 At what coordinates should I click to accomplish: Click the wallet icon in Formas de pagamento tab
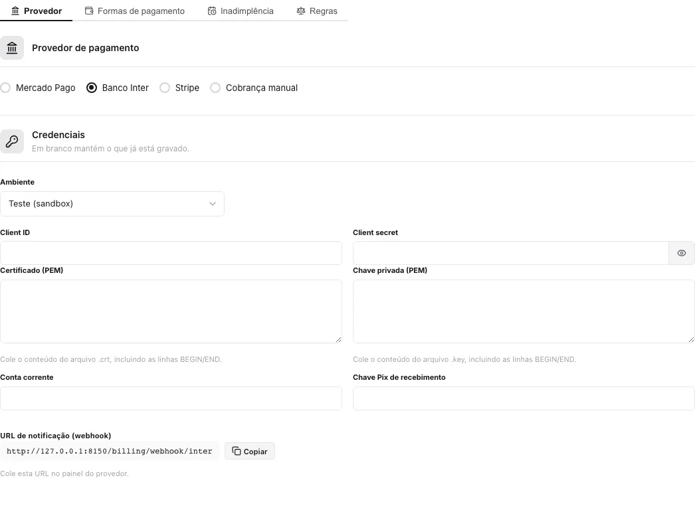click(x=89, y=11)
